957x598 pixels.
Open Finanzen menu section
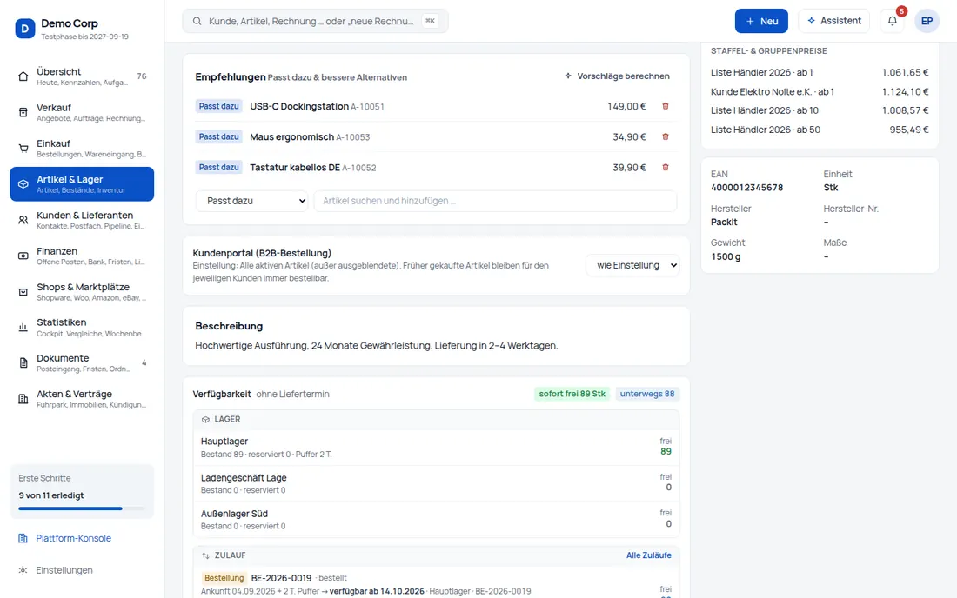coord(82,256)
